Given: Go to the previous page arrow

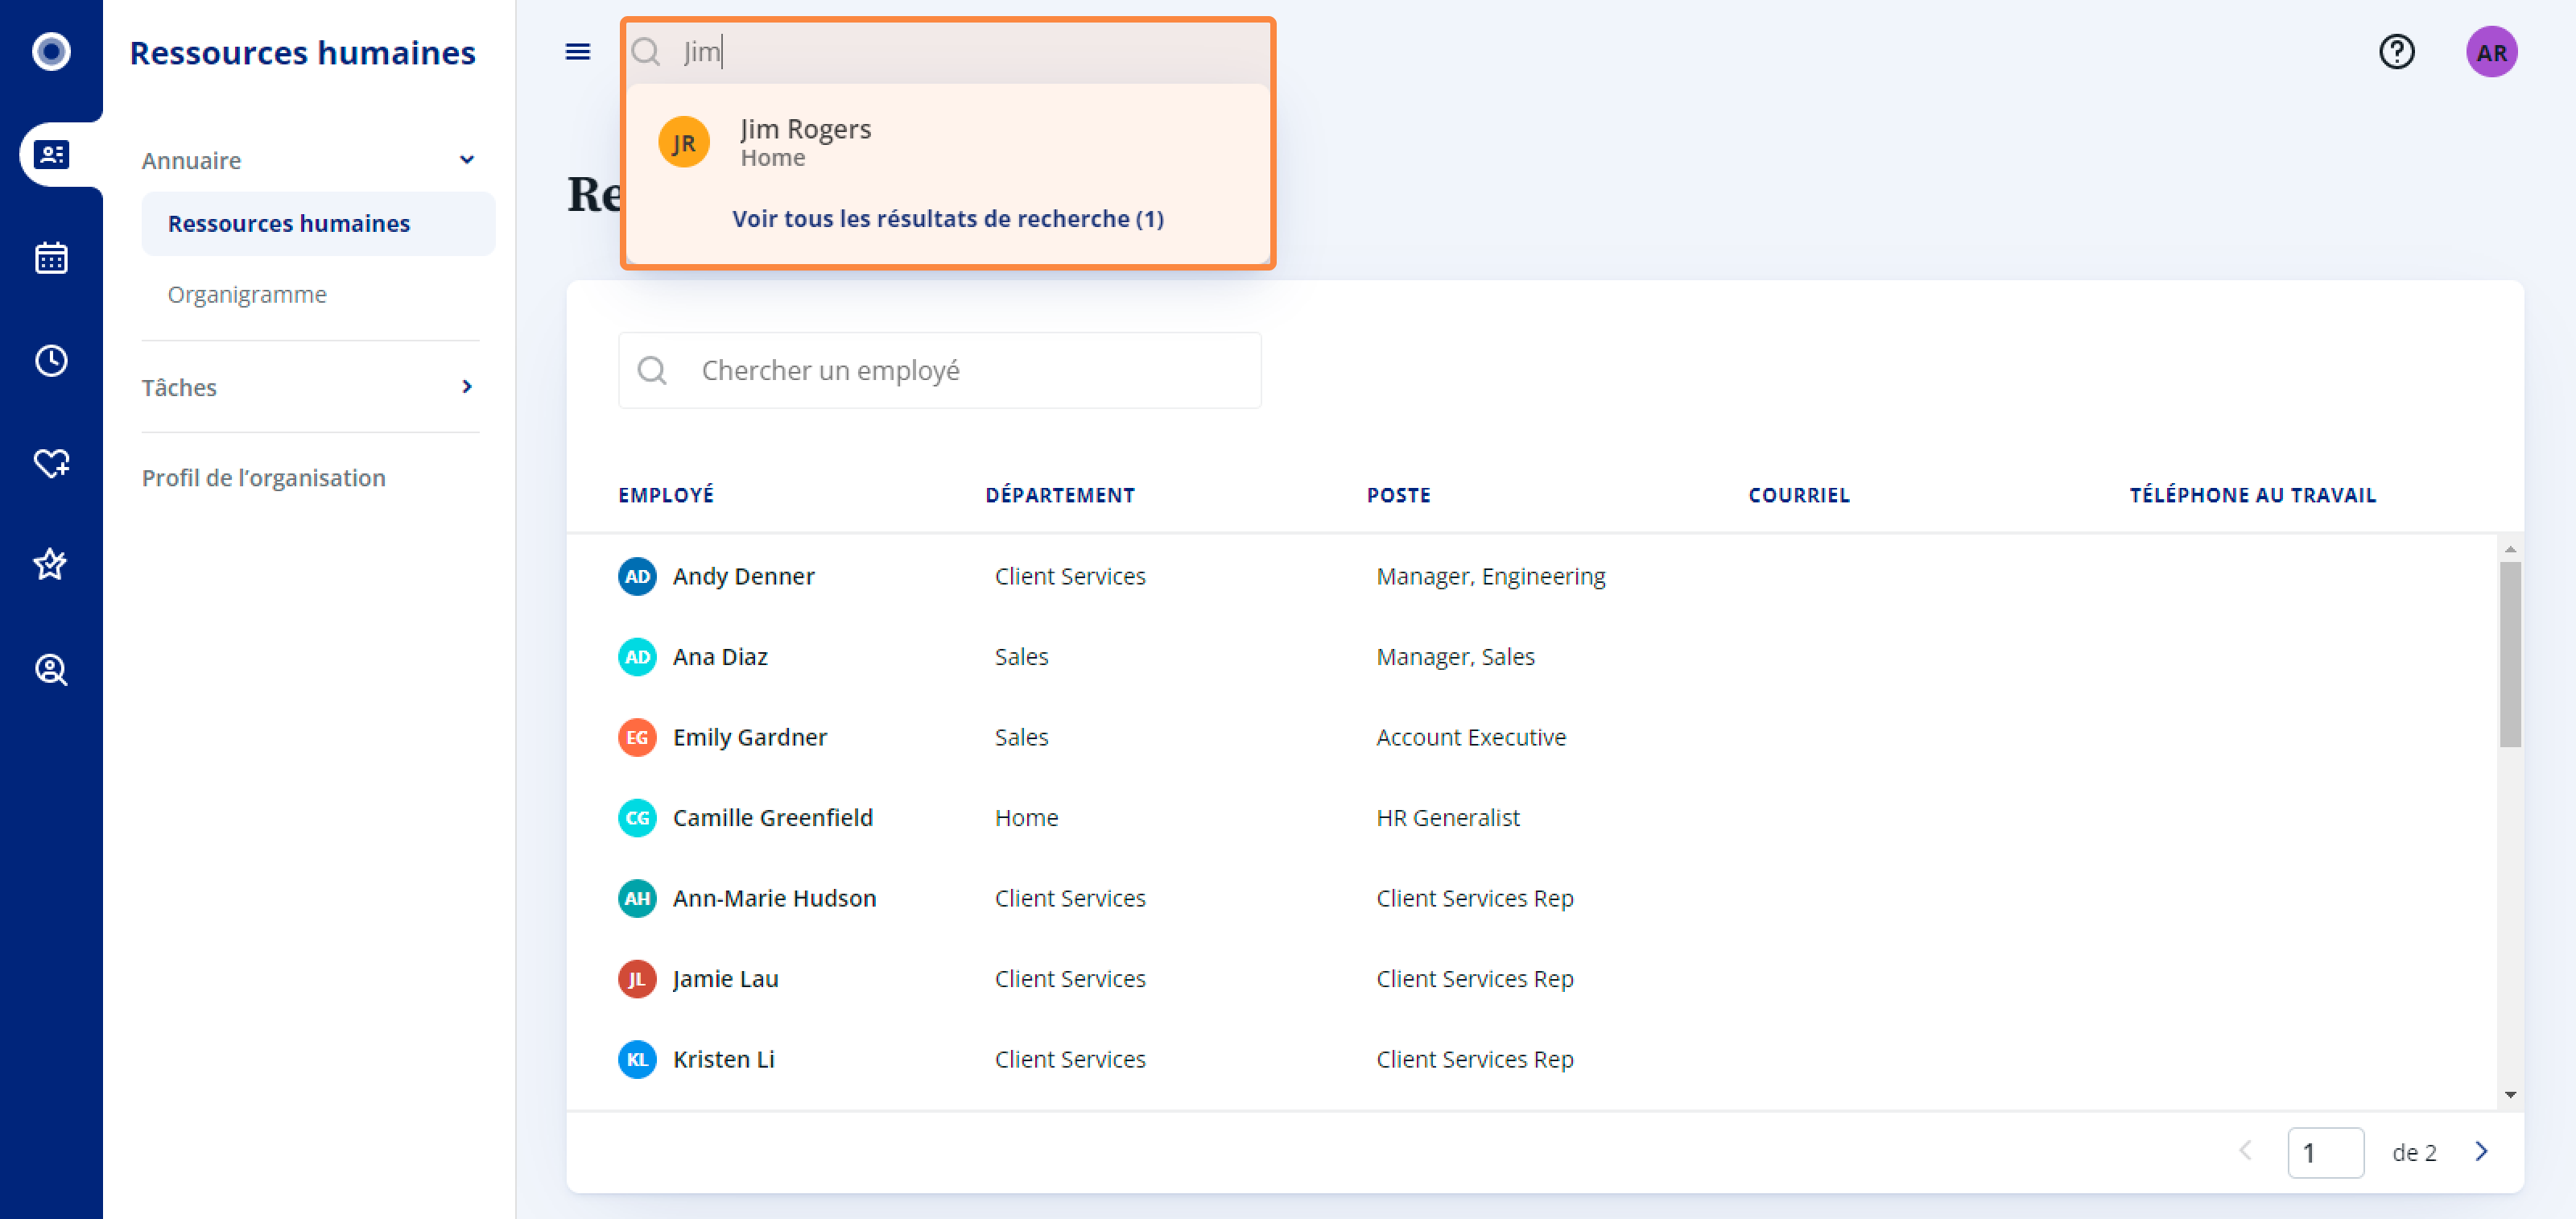Looking at the screenshot, I should pos(2245,1151).
